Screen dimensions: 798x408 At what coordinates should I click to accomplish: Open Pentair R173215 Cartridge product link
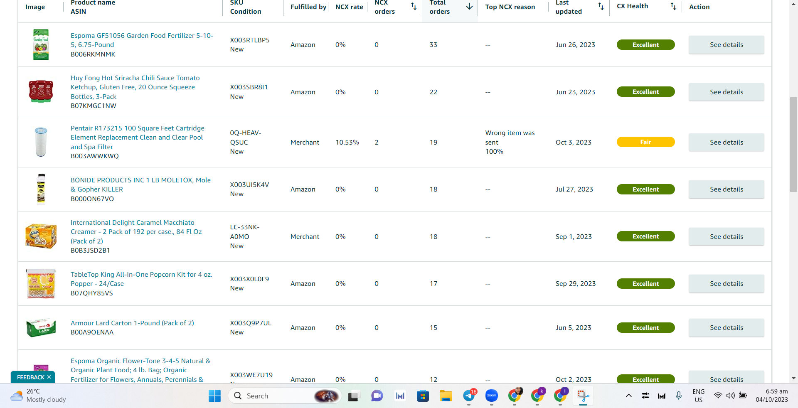click(x=138, y=138)
